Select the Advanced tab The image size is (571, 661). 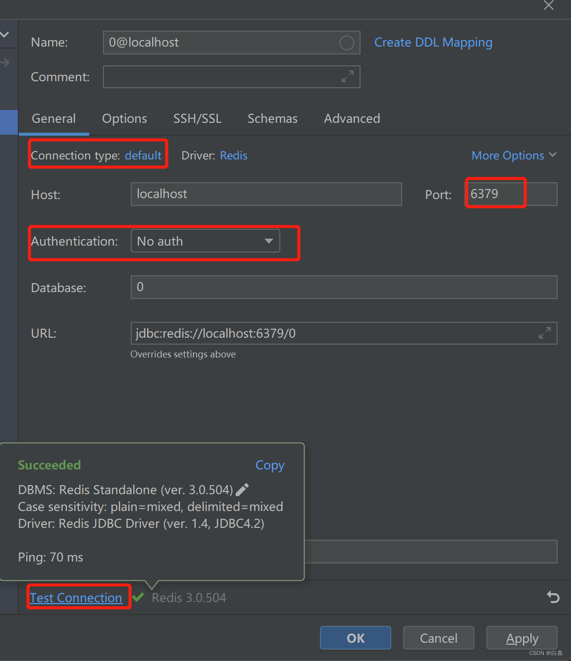(x=352, y=118)
